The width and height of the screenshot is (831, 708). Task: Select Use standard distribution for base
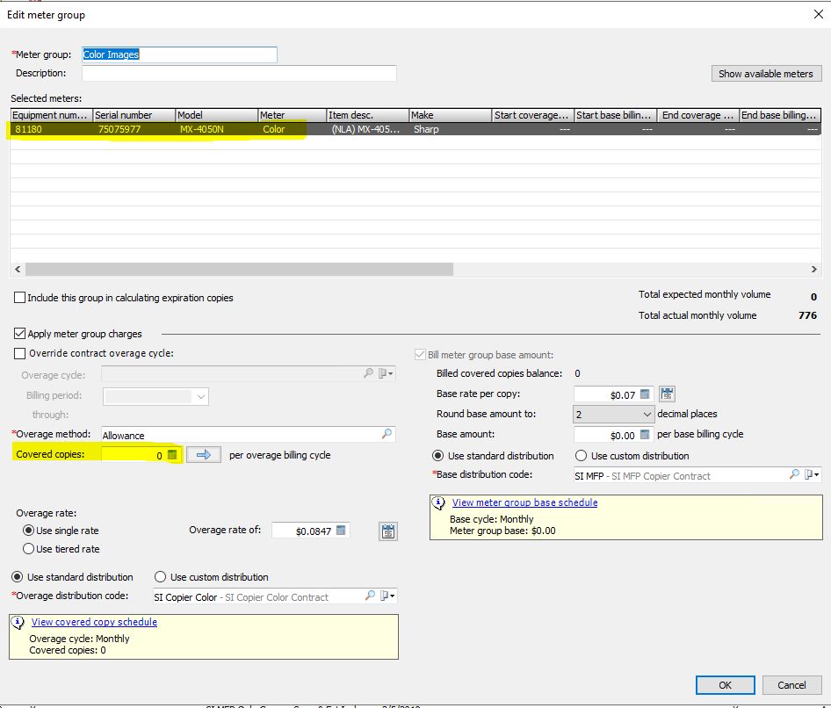point(437,456)
